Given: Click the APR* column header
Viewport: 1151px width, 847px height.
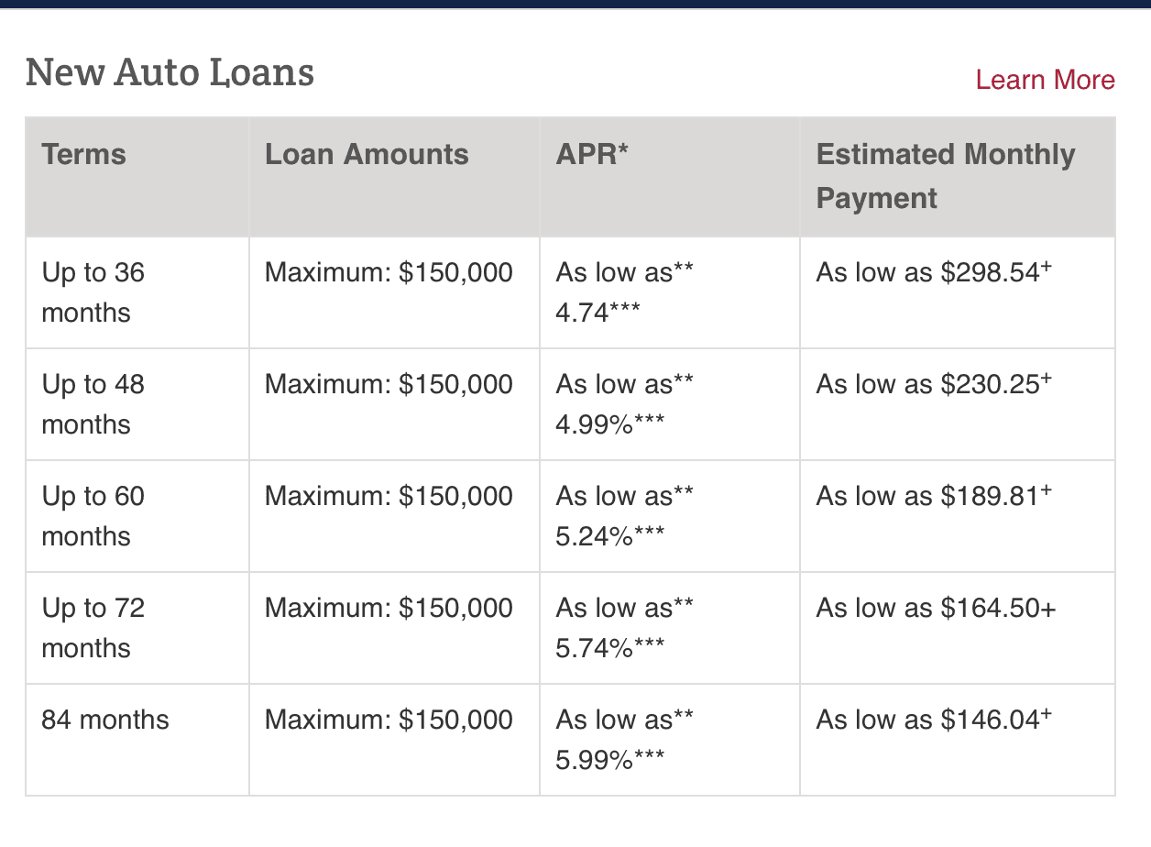Looking at the screenshot, I should tap(670, 177).
